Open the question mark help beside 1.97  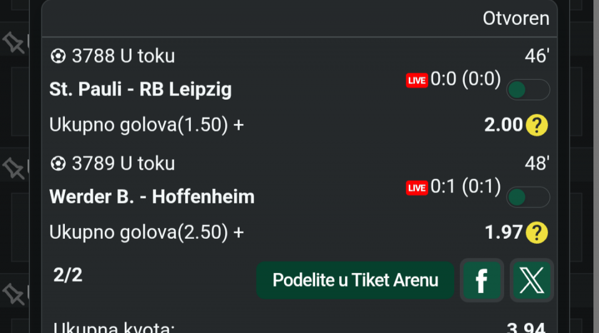point(537,233)
